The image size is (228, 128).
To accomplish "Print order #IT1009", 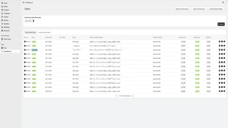I will (x=219, y=58).
